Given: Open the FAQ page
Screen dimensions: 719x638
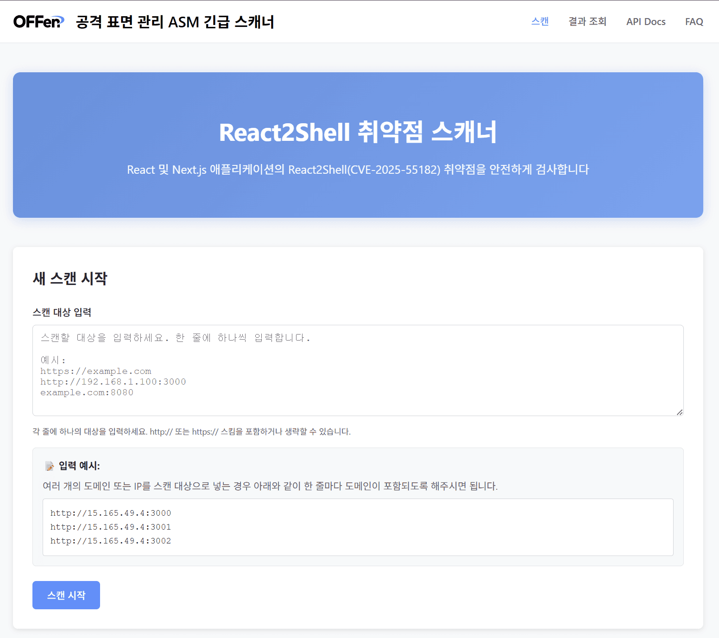Looking at the screenshot, I should pos(694,21).
